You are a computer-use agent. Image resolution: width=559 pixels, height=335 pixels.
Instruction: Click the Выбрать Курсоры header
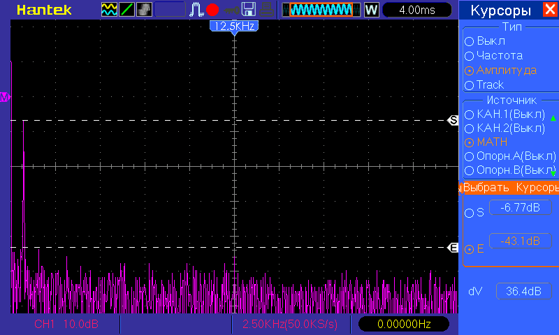[511, 188]
